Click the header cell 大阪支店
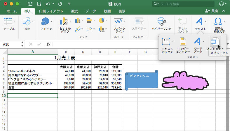Screen dimensions: 230x131 coord(66,67)
